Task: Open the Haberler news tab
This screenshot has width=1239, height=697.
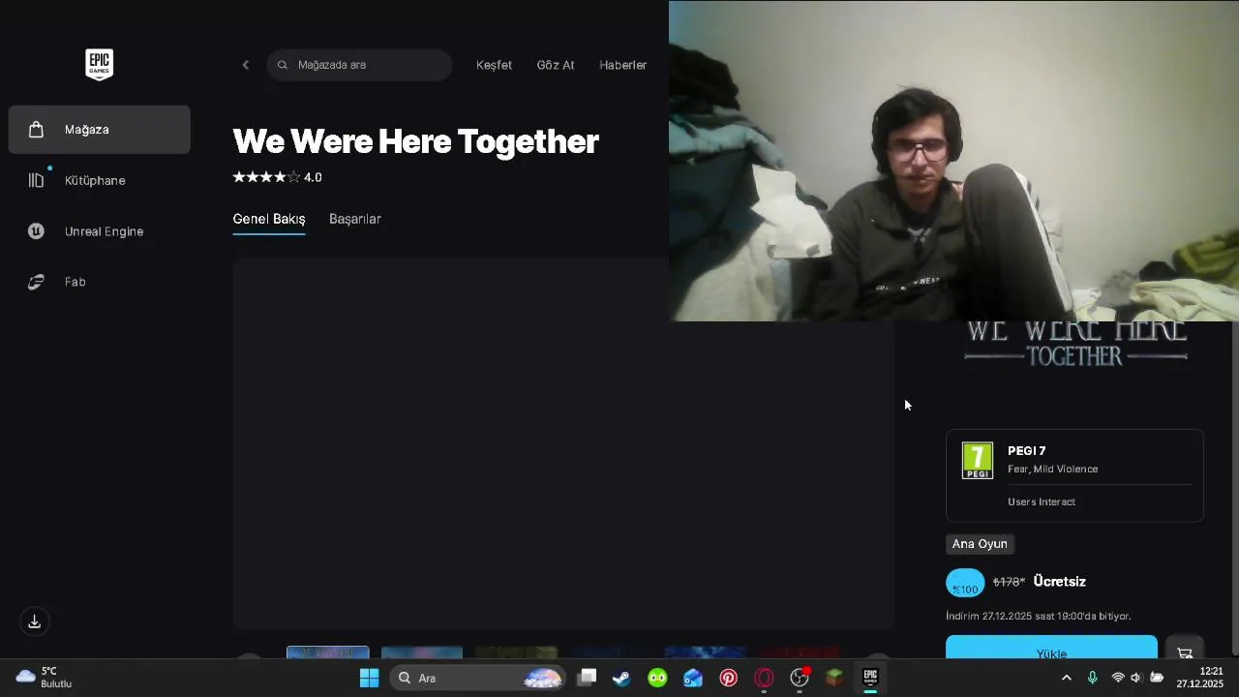Action: (622, 65)
